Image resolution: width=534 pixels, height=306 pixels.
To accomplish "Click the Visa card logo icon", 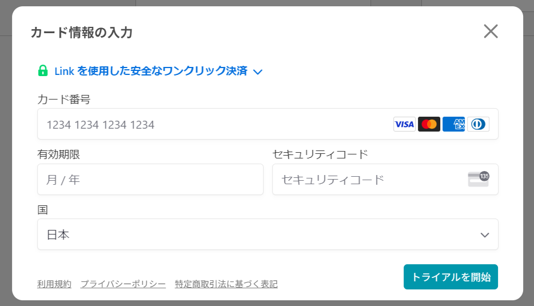I will coord(404,124).
